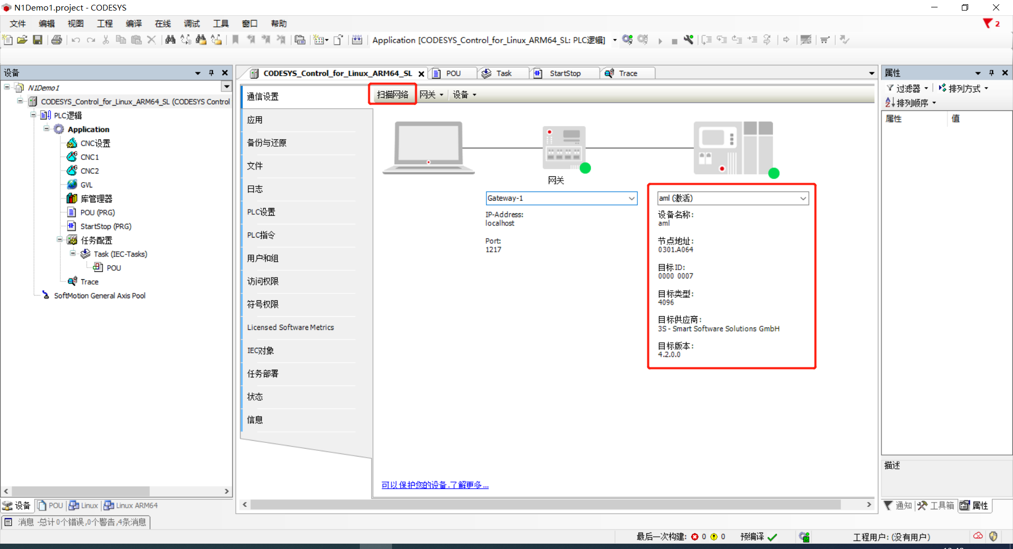
Task: Open the Gateway-1 dropdown
Action: coord(632,198)
